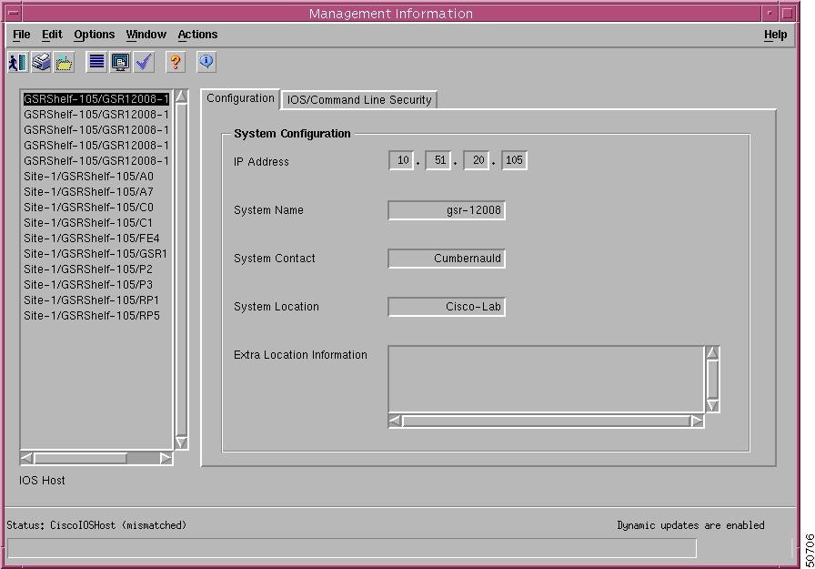This screenshot has width=815, height=569.
Task: Open the Window menu
Action: point(146,35)
